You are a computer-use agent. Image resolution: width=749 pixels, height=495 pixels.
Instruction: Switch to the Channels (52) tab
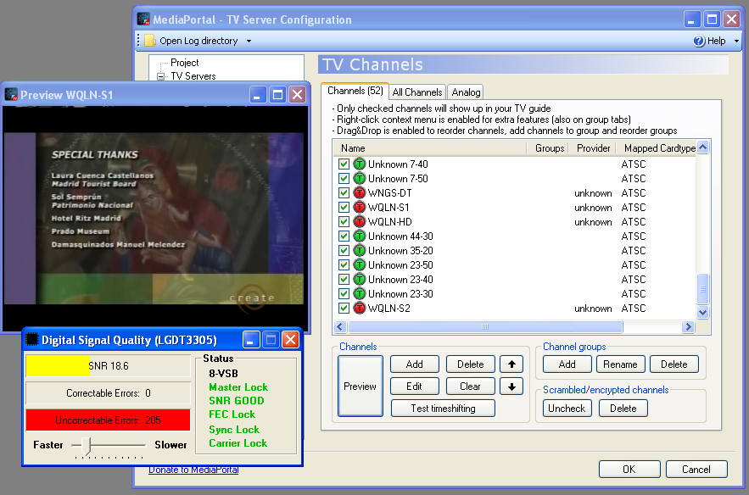click(x=355, y=91)
